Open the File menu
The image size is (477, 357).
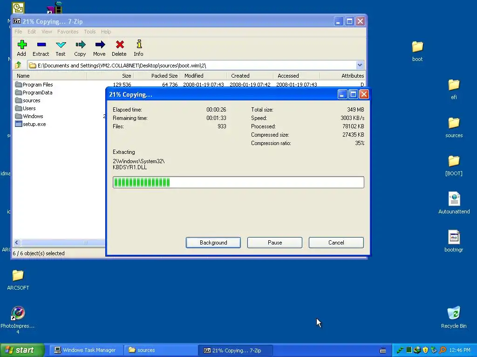[x=18, y=32]
